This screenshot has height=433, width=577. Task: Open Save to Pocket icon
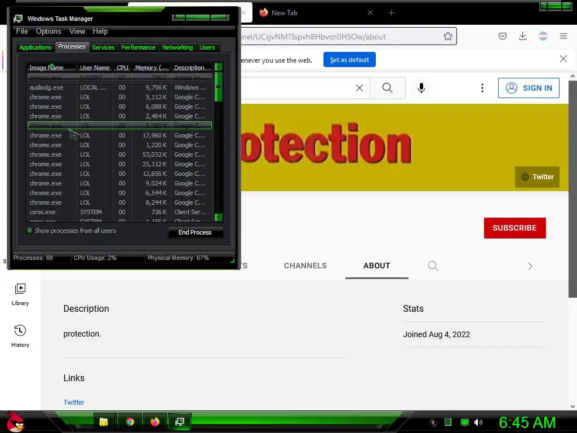tap(503, 36)
